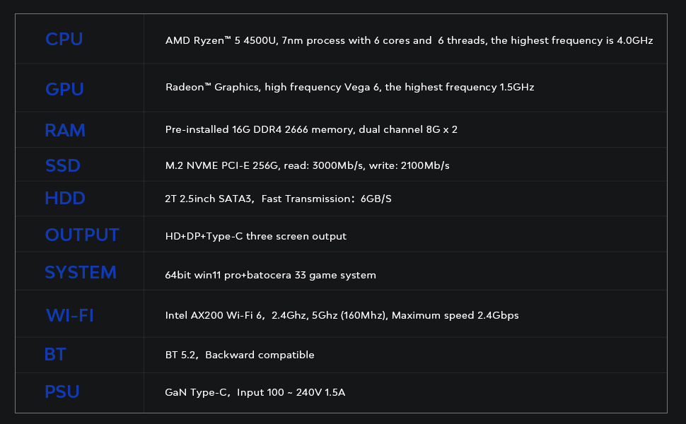Select the OUTPUT row heading
The image size is (686, 424).
pos(82,235)
